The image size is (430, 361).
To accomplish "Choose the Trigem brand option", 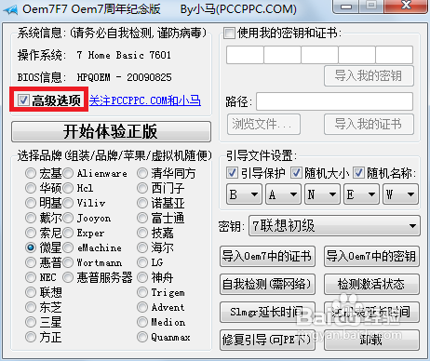I will (142, 292).
